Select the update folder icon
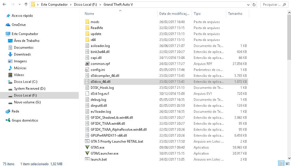The image size is (291, 166). [87, 34]
